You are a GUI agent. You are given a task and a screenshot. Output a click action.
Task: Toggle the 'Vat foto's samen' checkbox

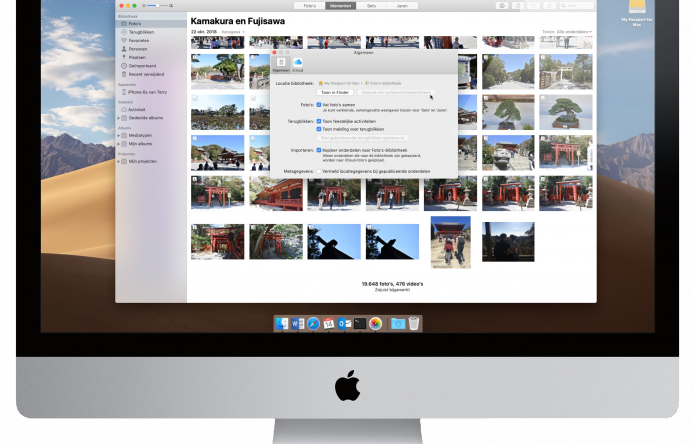click(319, 104)
